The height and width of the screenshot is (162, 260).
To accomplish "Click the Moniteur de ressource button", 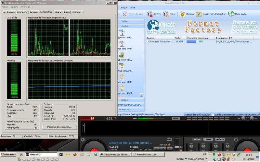I will click(59, 127).
